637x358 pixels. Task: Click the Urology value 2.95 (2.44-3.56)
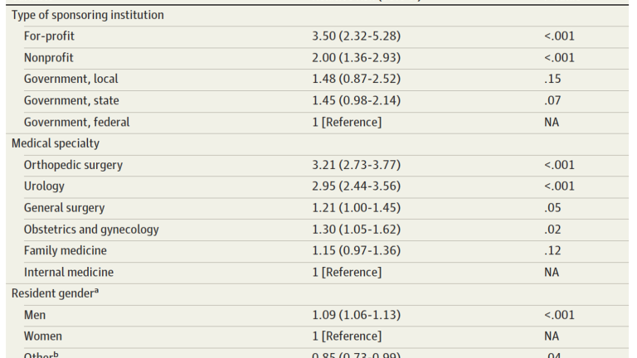pyautogui.click(x=356, y=186)
